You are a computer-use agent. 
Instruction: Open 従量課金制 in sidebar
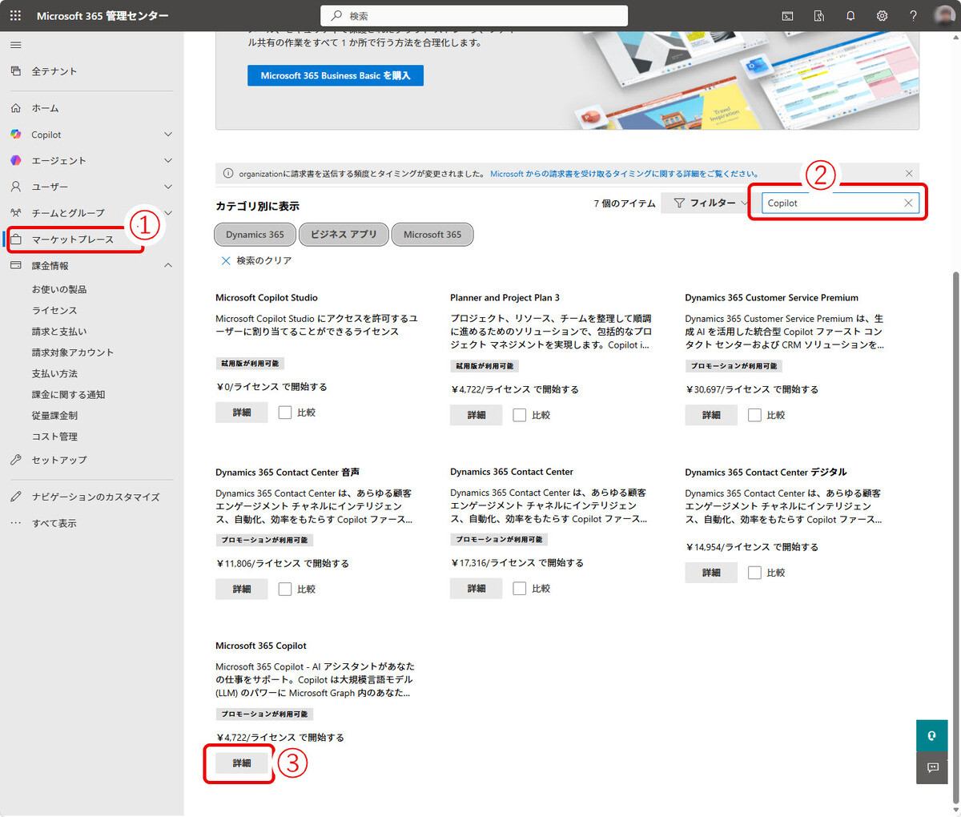tap(54, 415)
